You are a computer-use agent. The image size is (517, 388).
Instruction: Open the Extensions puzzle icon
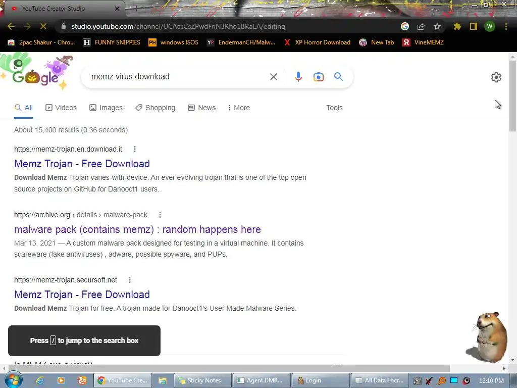pos(457,26)
